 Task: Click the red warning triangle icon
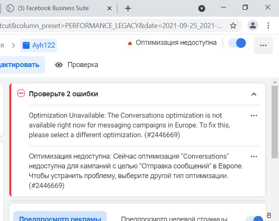pos(130,43)
